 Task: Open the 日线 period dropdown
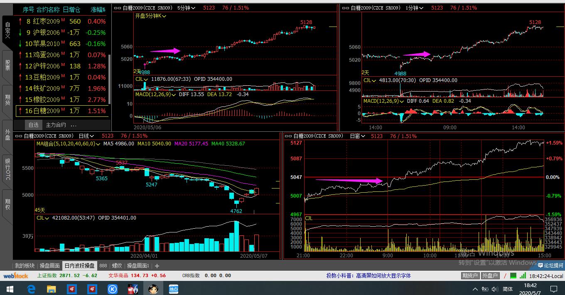point(87,136)
